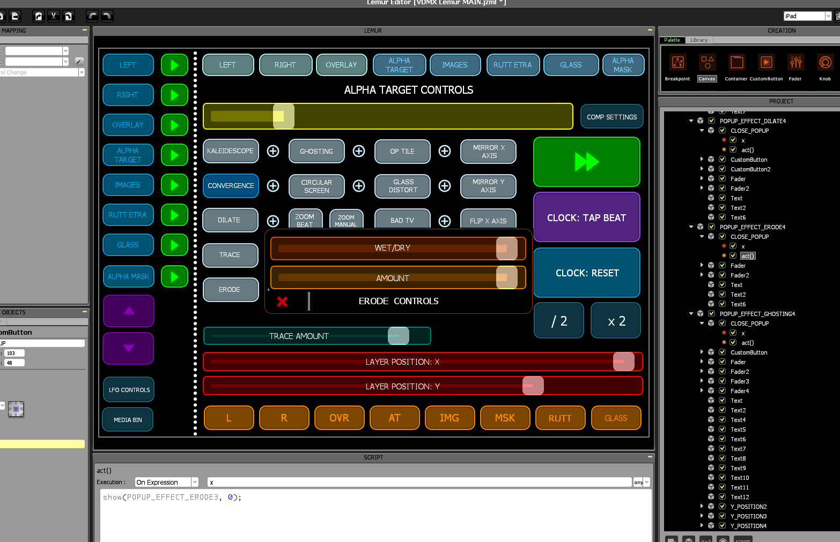Click the expression input field containing x
Viewport: 840px width, 542px height.
tap(419, 483)
